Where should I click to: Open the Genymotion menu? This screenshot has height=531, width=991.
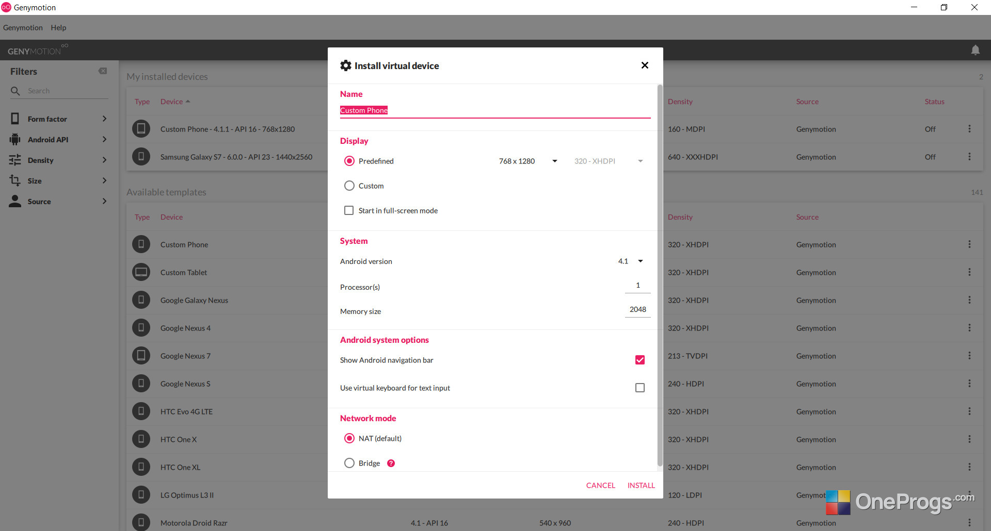pyautogui.click(x=23, y=28)
